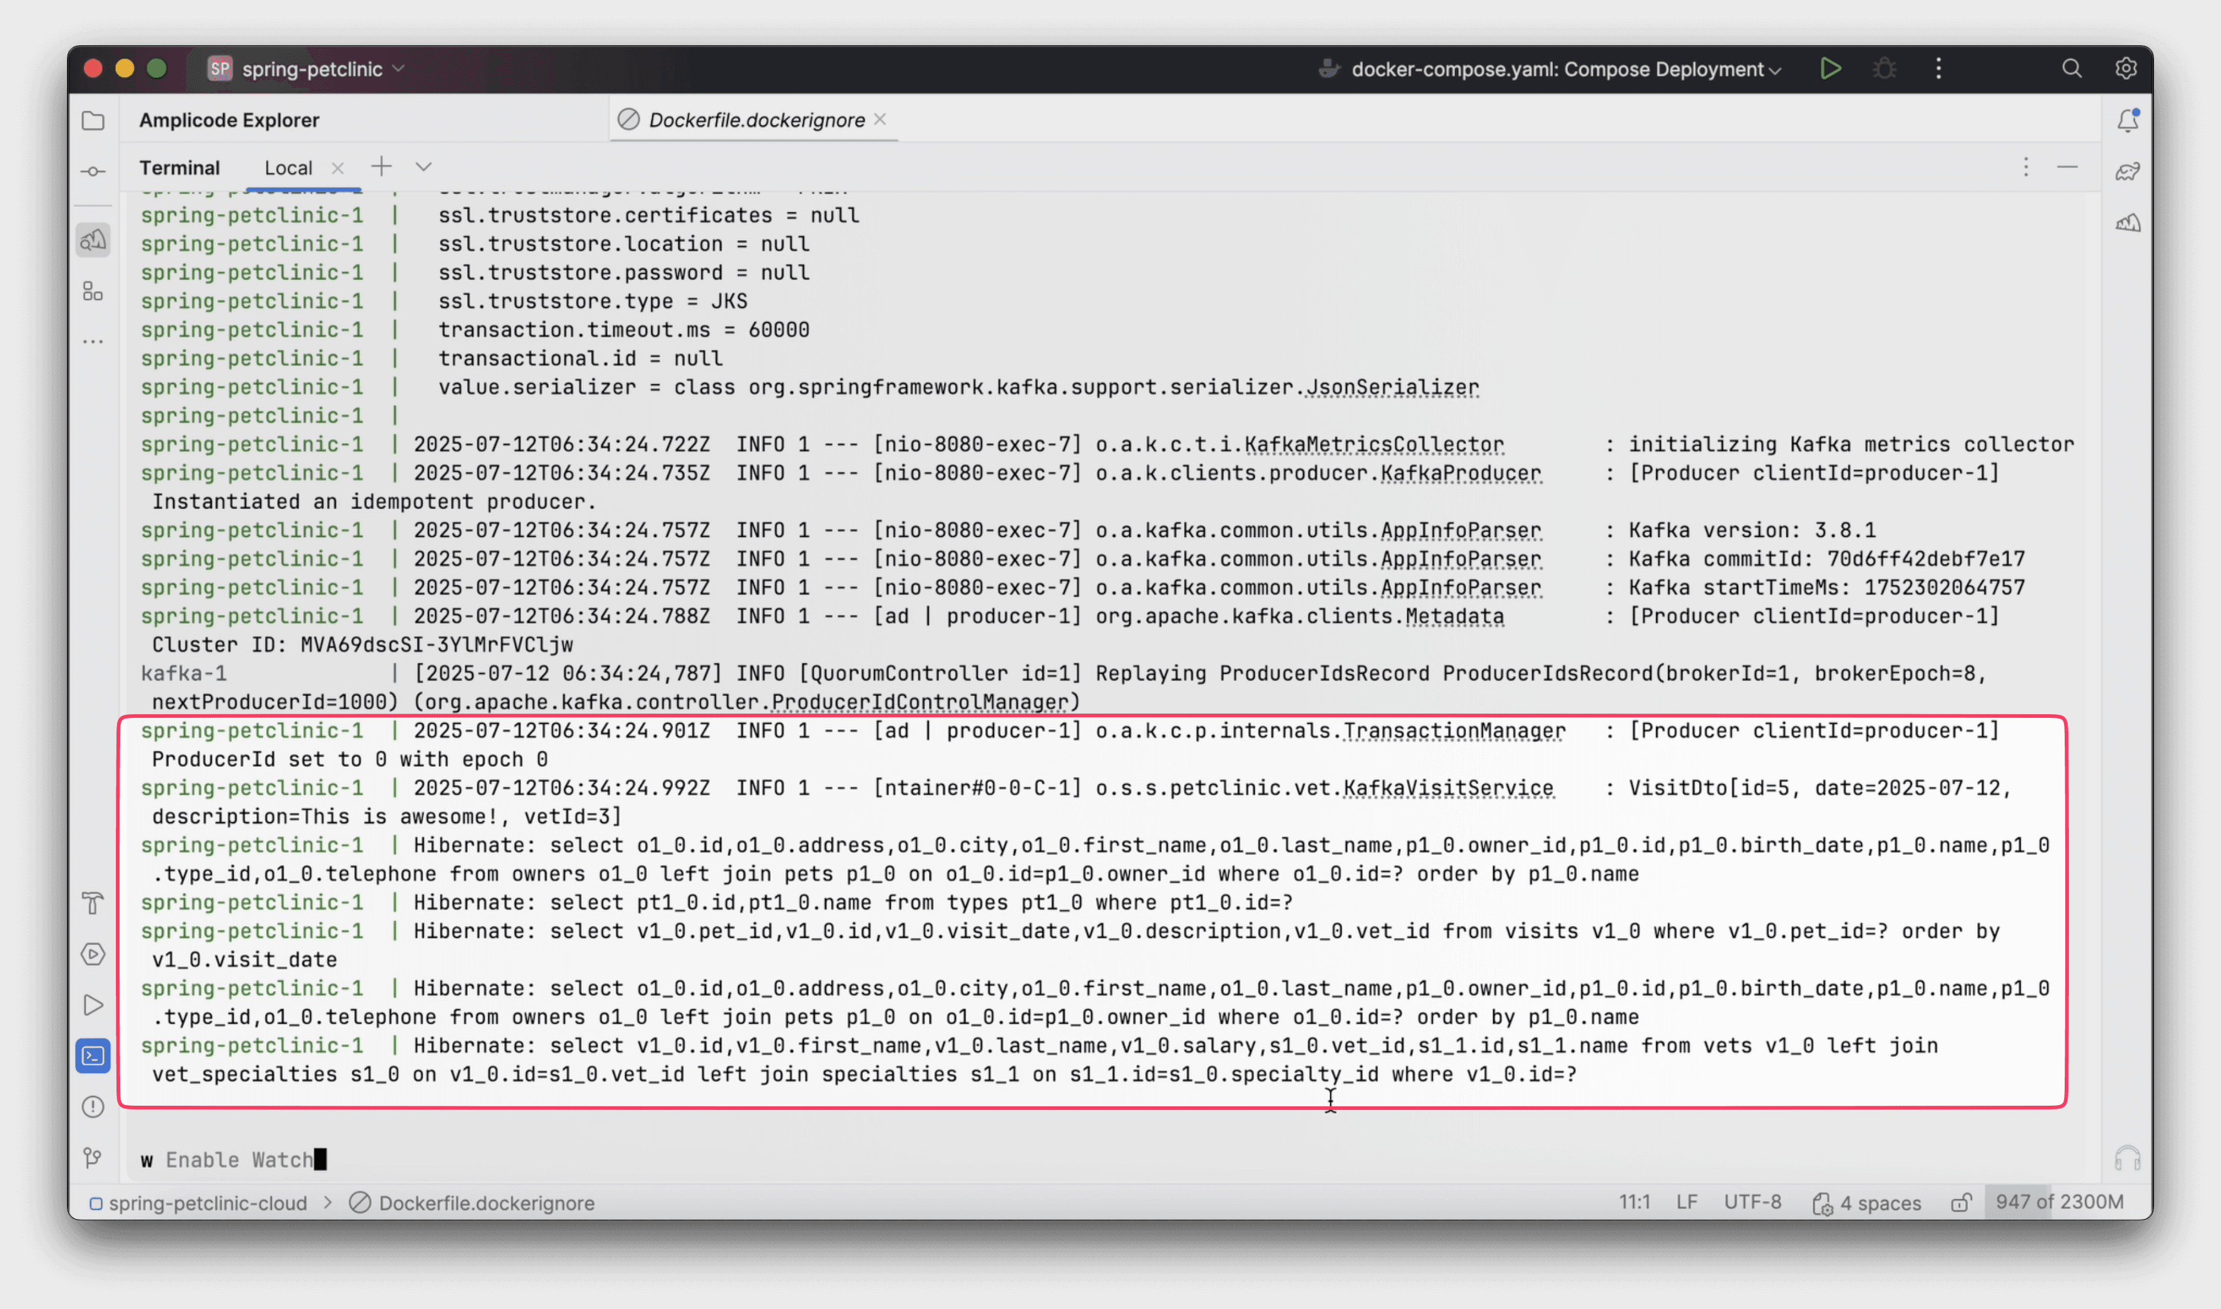Open IDE settings gear
Image resolution: width=2221 pixels, height=1309 pixels.
click(x=2126, y=69)
